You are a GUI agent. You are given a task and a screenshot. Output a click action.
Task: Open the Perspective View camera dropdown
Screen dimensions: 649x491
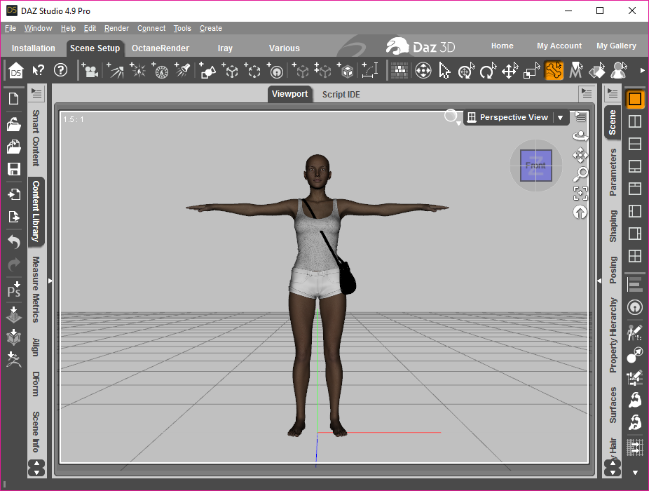coord(560,118)
